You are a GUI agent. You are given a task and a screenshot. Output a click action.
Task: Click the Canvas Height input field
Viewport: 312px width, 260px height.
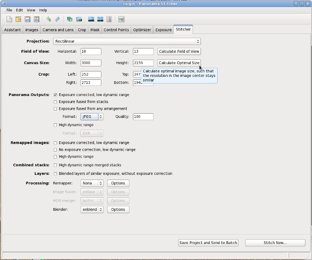click(x=143, y=63)
